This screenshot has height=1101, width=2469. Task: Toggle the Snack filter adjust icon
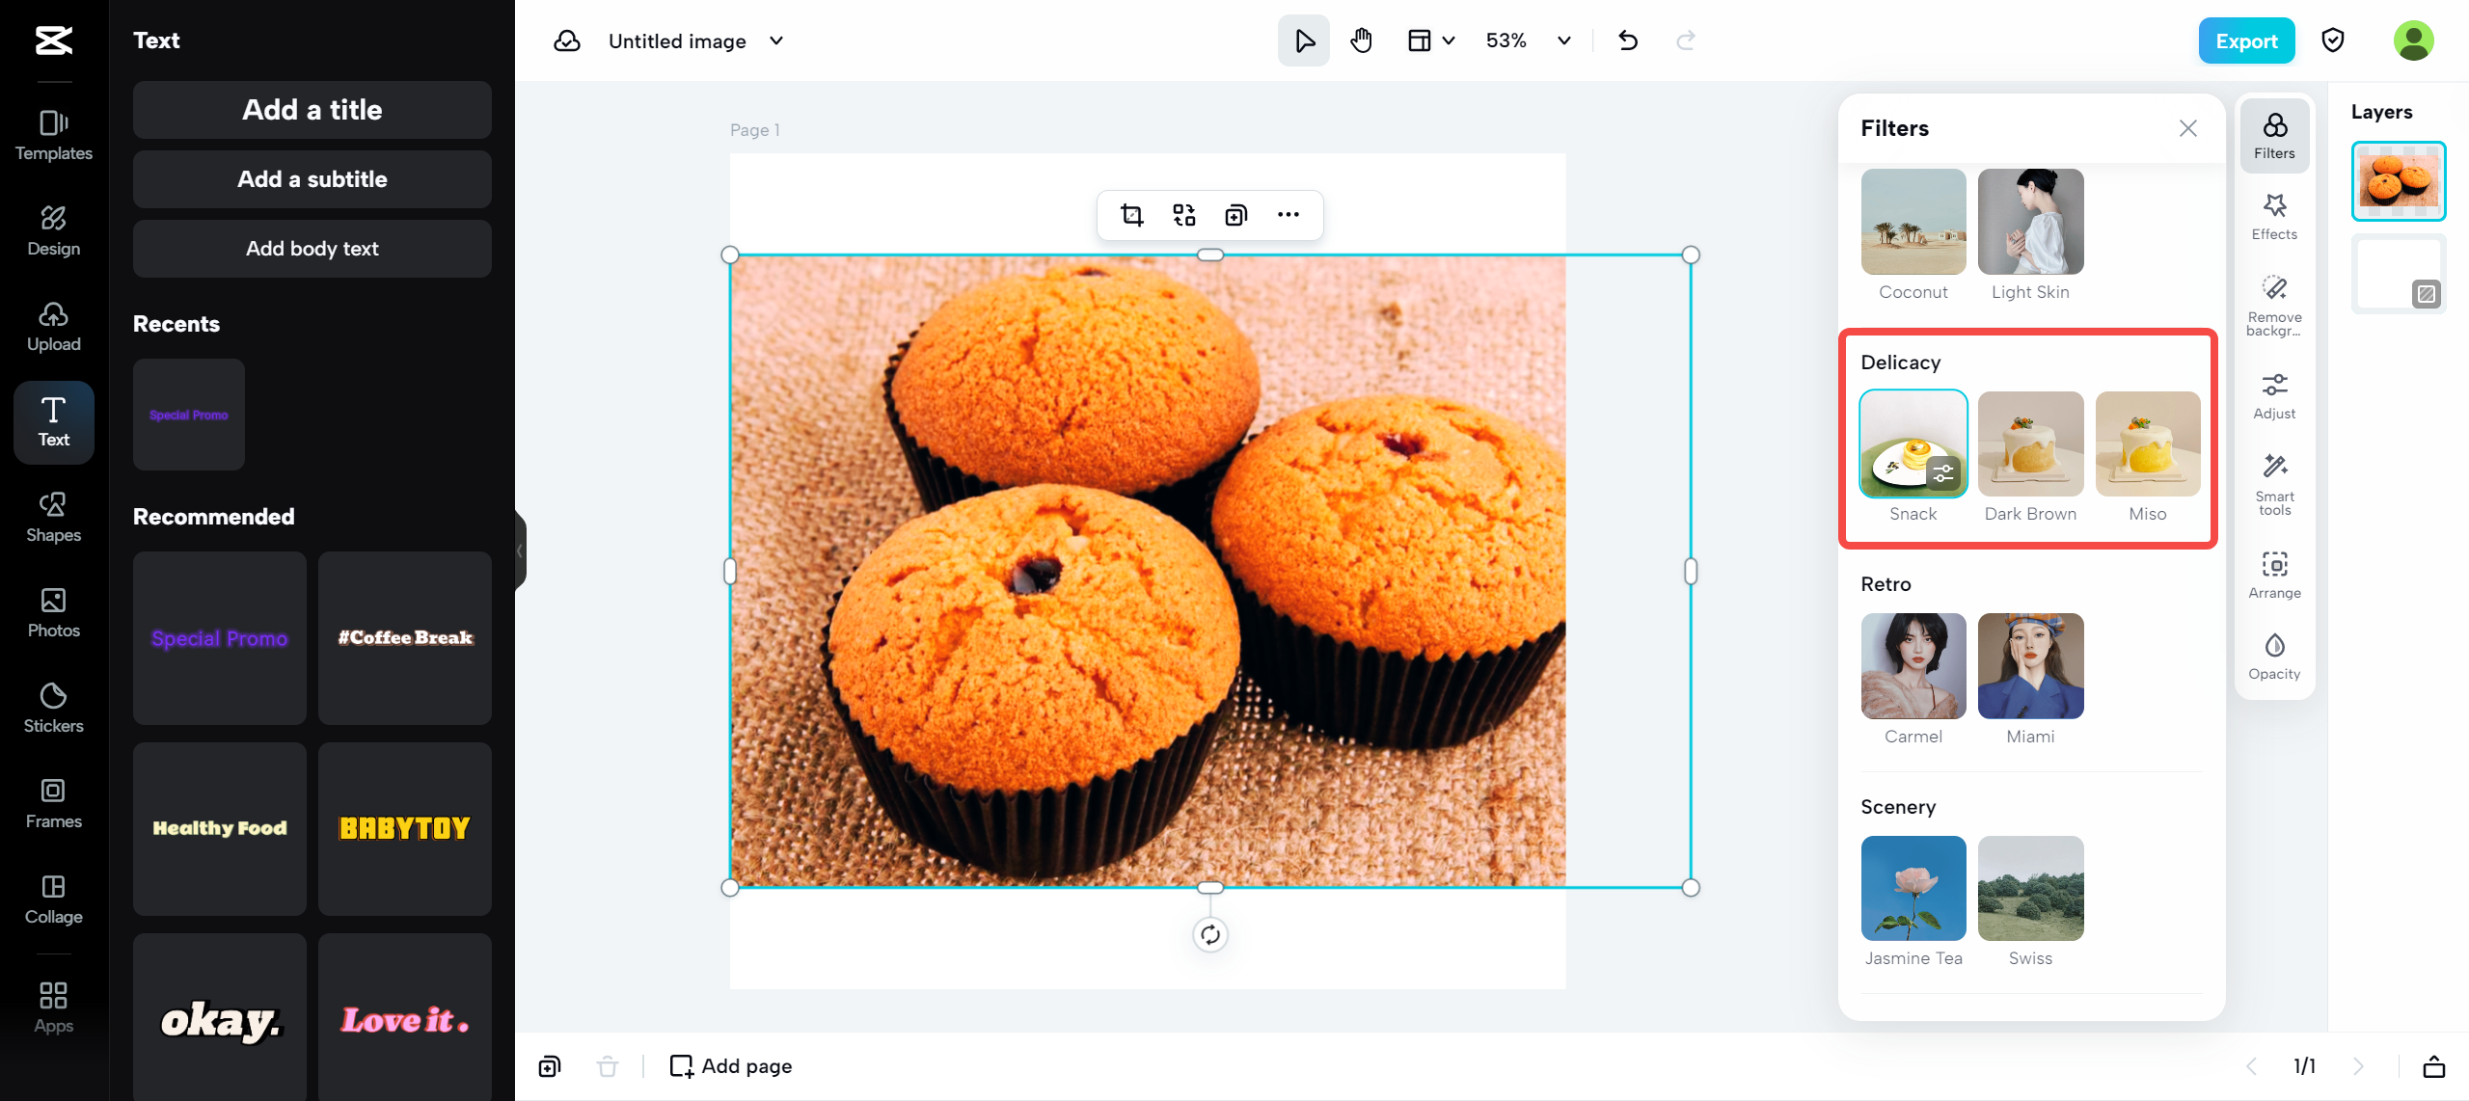click(1943, 473)
